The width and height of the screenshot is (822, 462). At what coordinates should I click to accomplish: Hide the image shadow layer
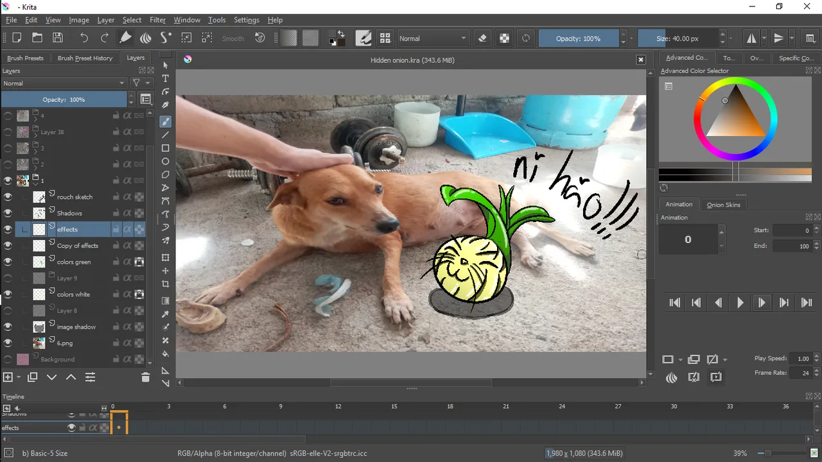click(x=8, y=327)
